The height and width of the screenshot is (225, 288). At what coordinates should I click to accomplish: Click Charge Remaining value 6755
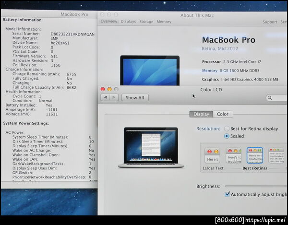(x=72, y=74)
